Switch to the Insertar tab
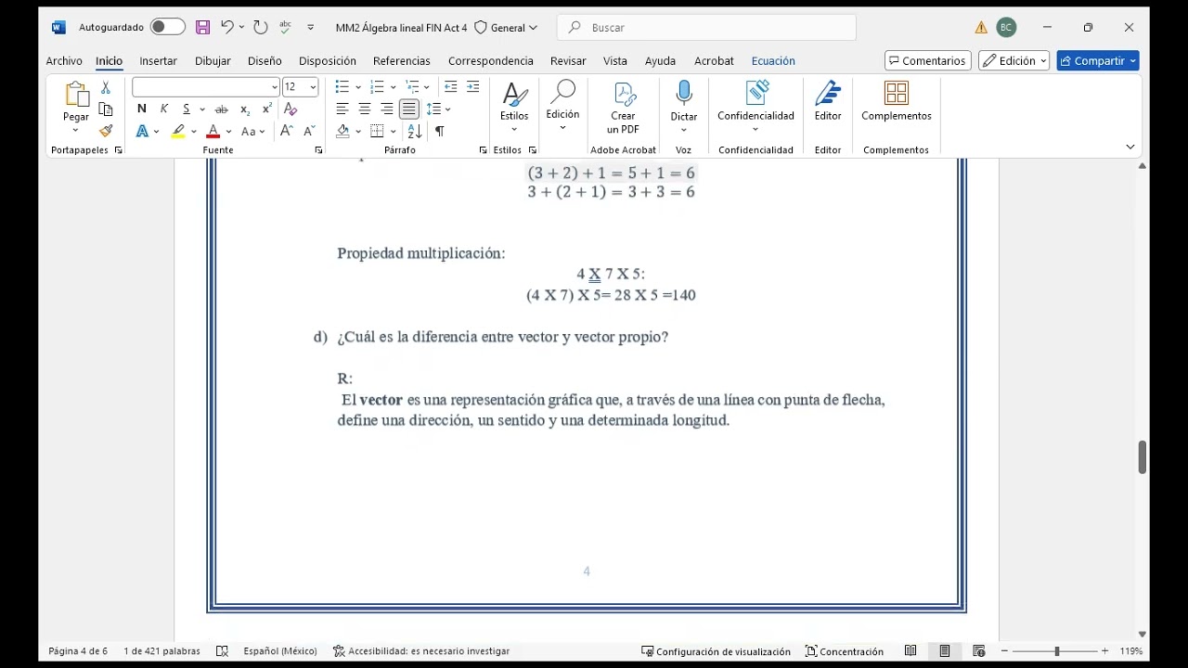 point(158,61)
